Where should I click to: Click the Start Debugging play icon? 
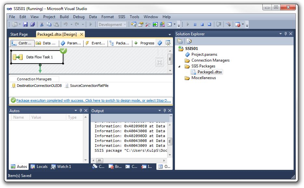[x=90, y=24]
